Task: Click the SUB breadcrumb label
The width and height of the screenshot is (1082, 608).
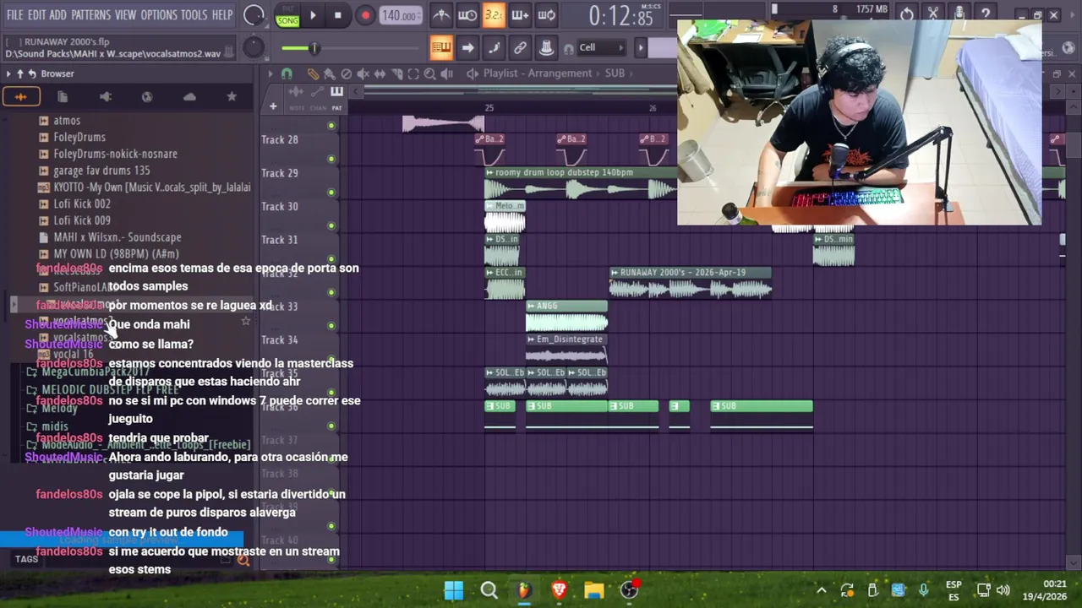Action: [615, 73]
